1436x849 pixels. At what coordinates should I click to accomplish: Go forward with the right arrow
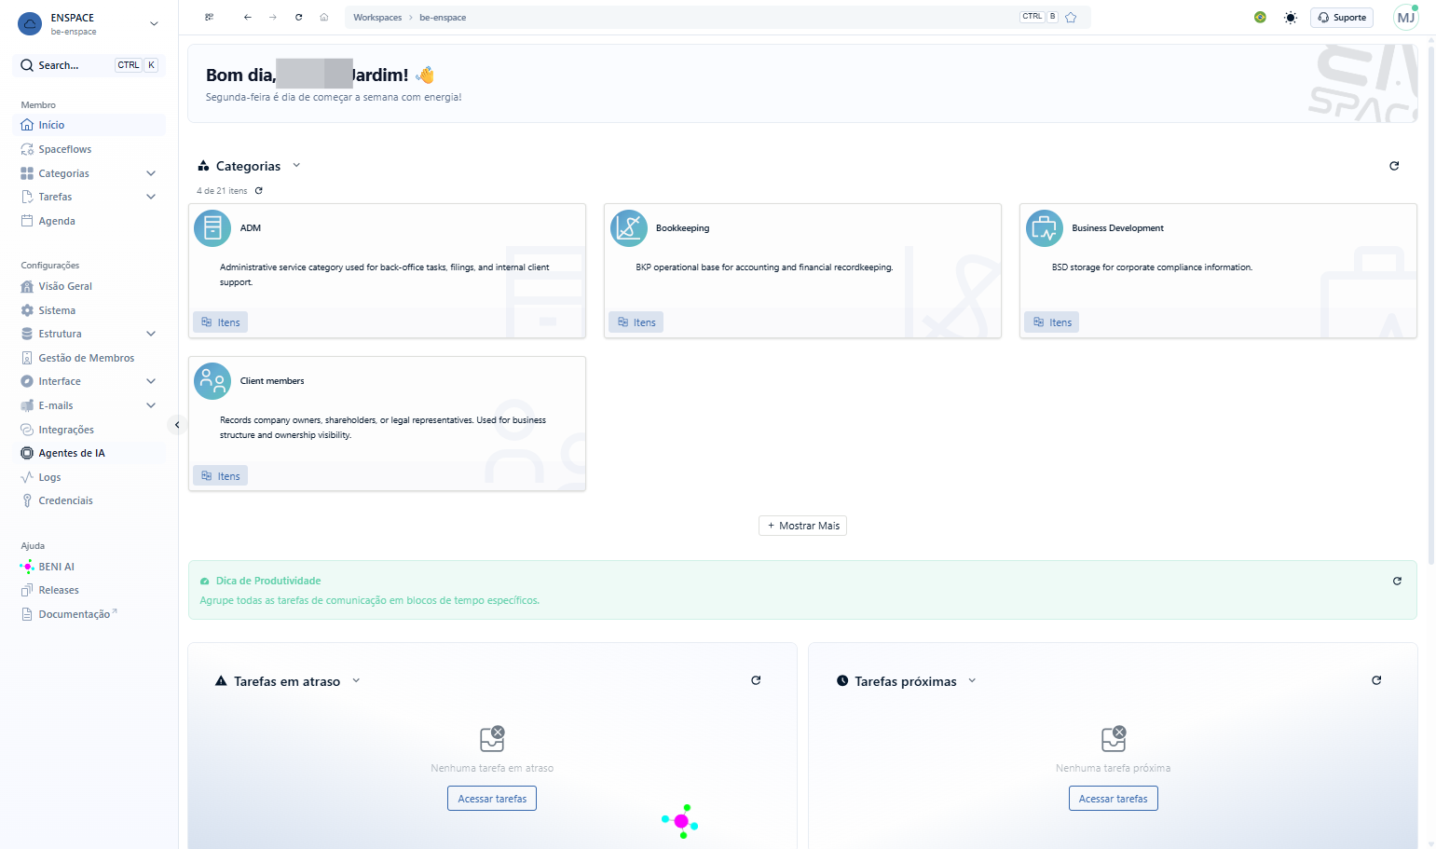(x=272, y=18)
